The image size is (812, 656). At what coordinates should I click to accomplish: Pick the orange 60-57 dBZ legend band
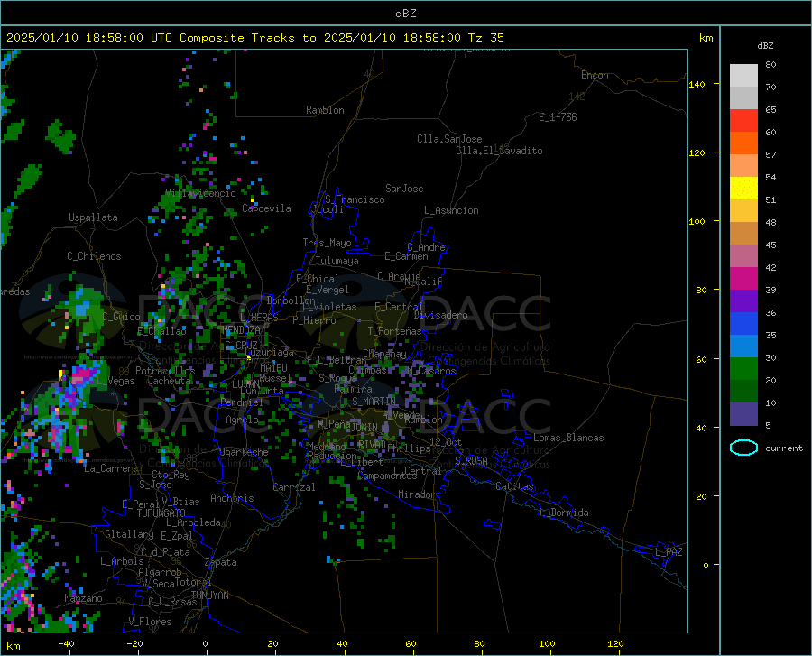tap(743, 143)
